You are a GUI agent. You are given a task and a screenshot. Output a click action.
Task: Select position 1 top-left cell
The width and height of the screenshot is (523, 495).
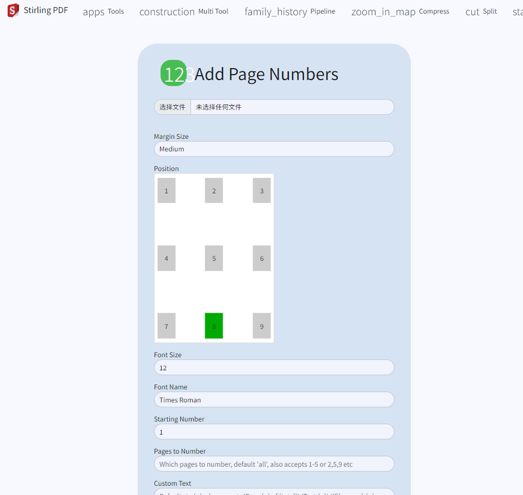click(x=167, y=191)
